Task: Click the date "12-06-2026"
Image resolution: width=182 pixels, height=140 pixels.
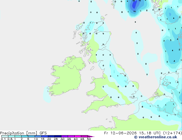Action: (123, 133)
